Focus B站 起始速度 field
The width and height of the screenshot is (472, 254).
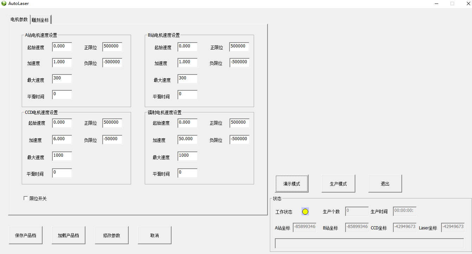188,47
